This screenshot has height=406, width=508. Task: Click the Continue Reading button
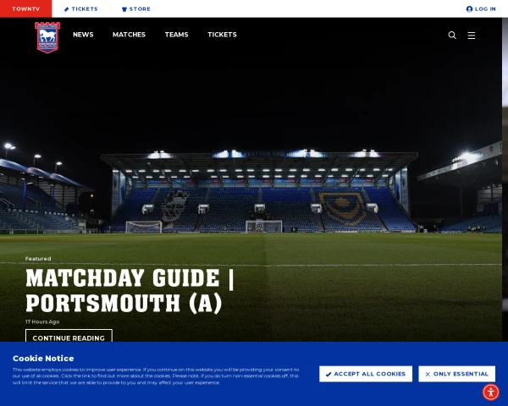coord(69,336)
